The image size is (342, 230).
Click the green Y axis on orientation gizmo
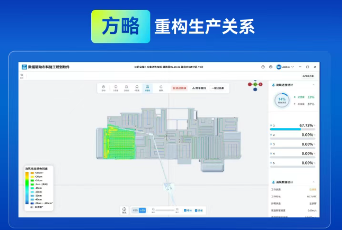[x=255, y=84]
